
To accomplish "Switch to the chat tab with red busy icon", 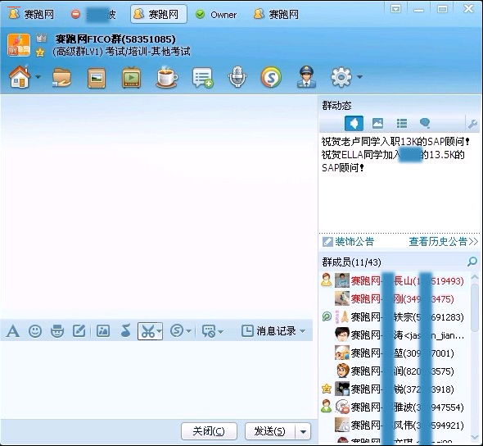I will (93, 14).
